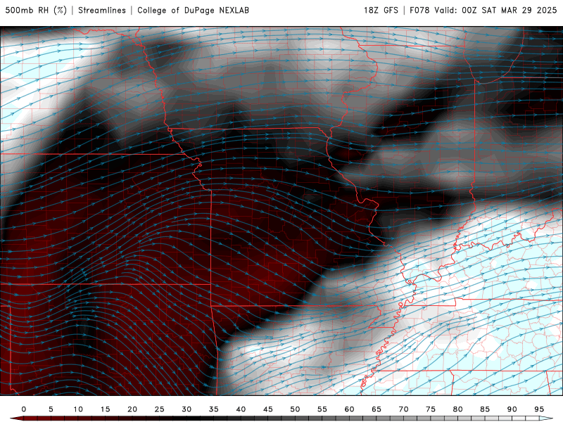Viewport: 563px width, 422px height.
Task: Click the colorbar label "0"
Action: click(24, 409)
